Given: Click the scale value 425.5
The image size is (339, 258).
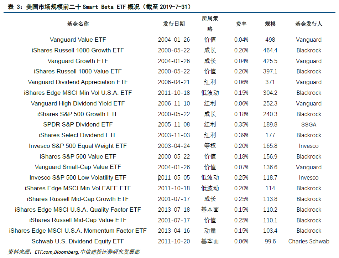Looking at the screenshot, I should coord(270,61).
